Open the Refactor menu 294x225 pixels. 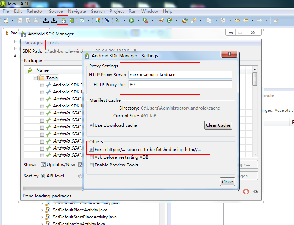[x=35, y=11]
